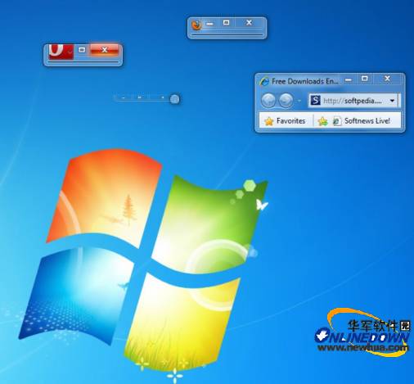The height and width of the screenshot is (384, 414).
Task: Expand the address bar URL dropdown arrow
Action: (392, 101)
